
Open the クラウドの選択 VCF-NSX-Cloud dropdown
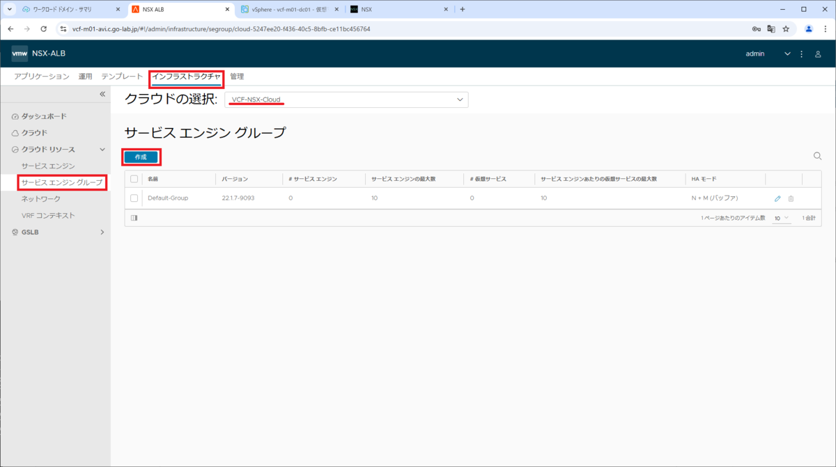coord(346,100)
